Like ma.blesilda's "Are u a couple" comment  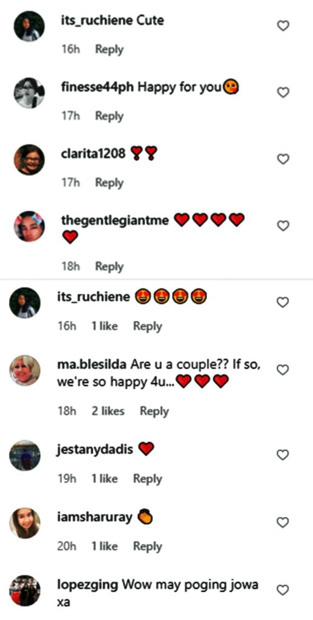(283, 370)
